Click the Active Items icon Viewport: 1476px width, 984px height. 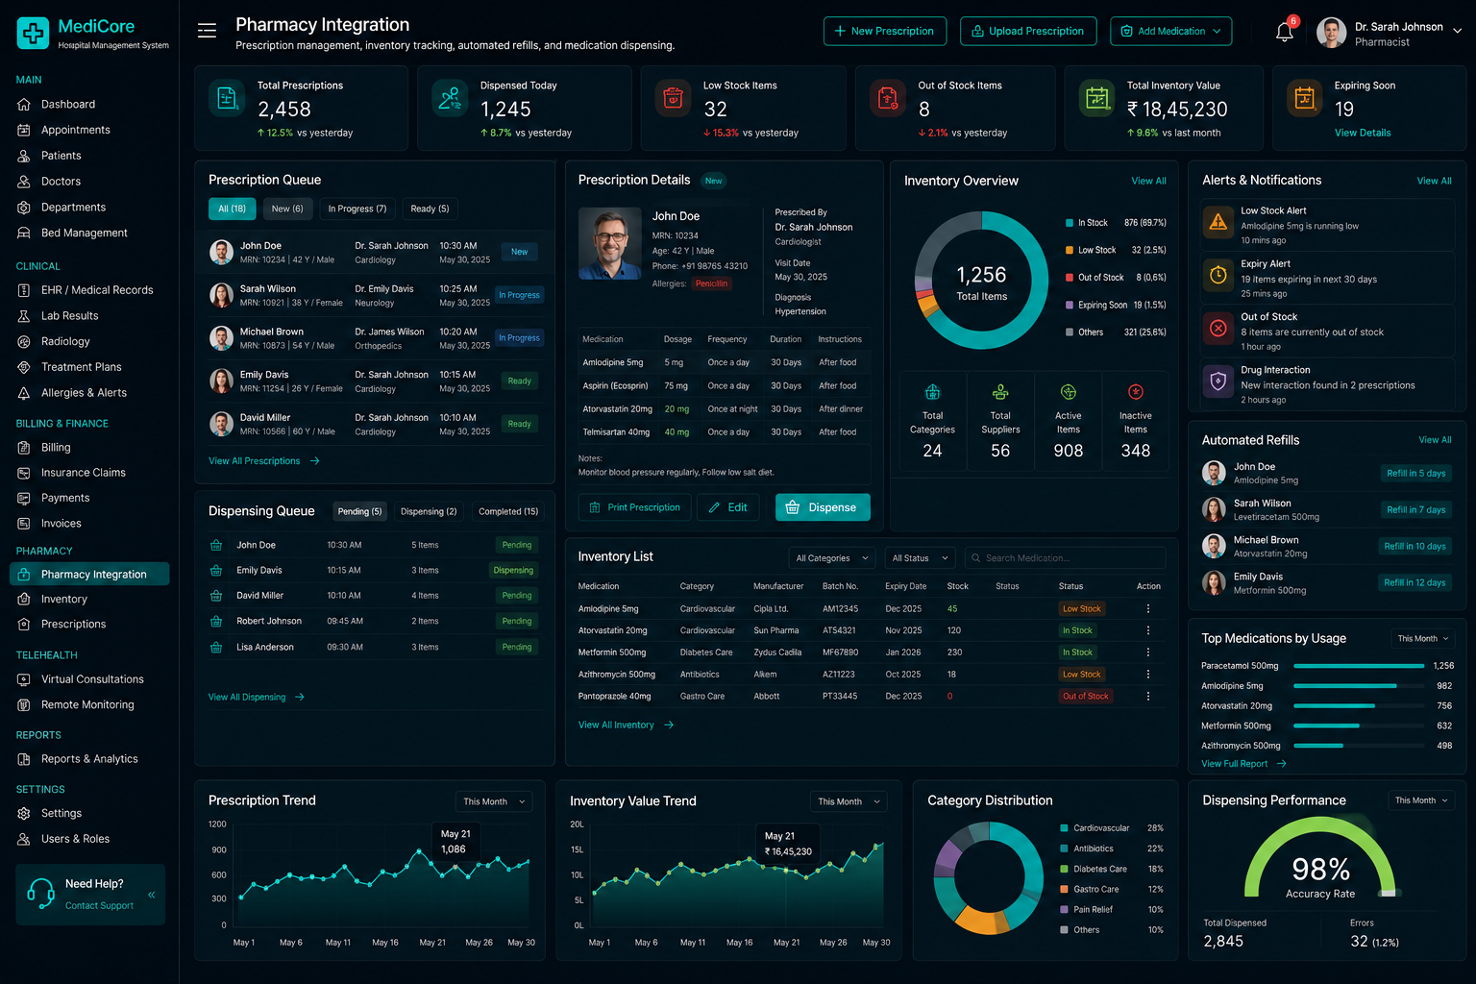(1069, 392)
